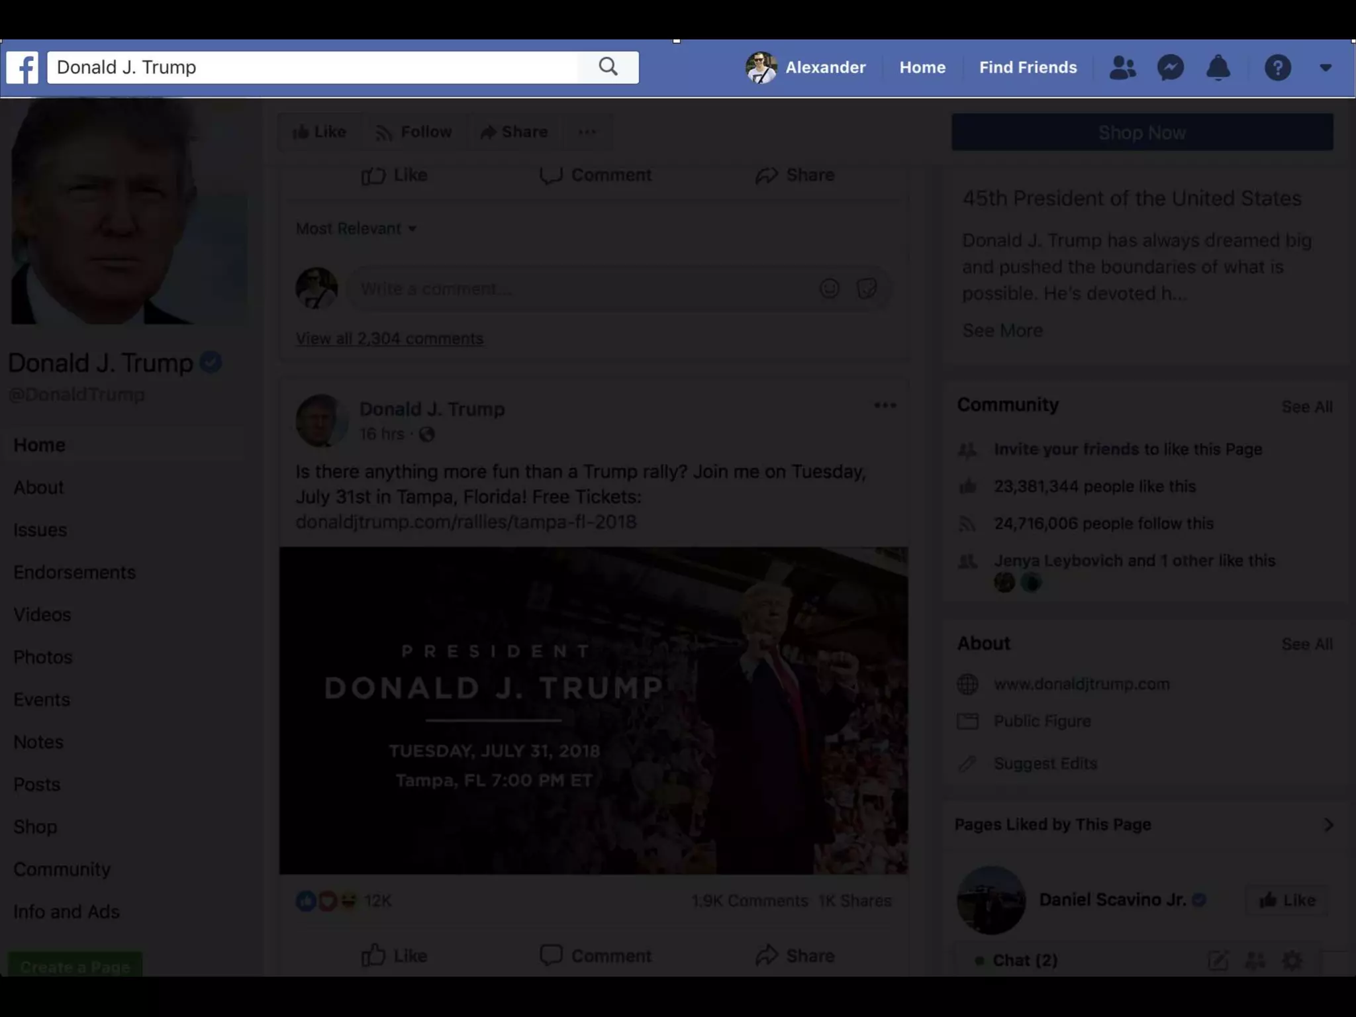Screen dimensions: 1356x1017
Task: Click See All next to Community
Action: click(x=1307, y=407)
